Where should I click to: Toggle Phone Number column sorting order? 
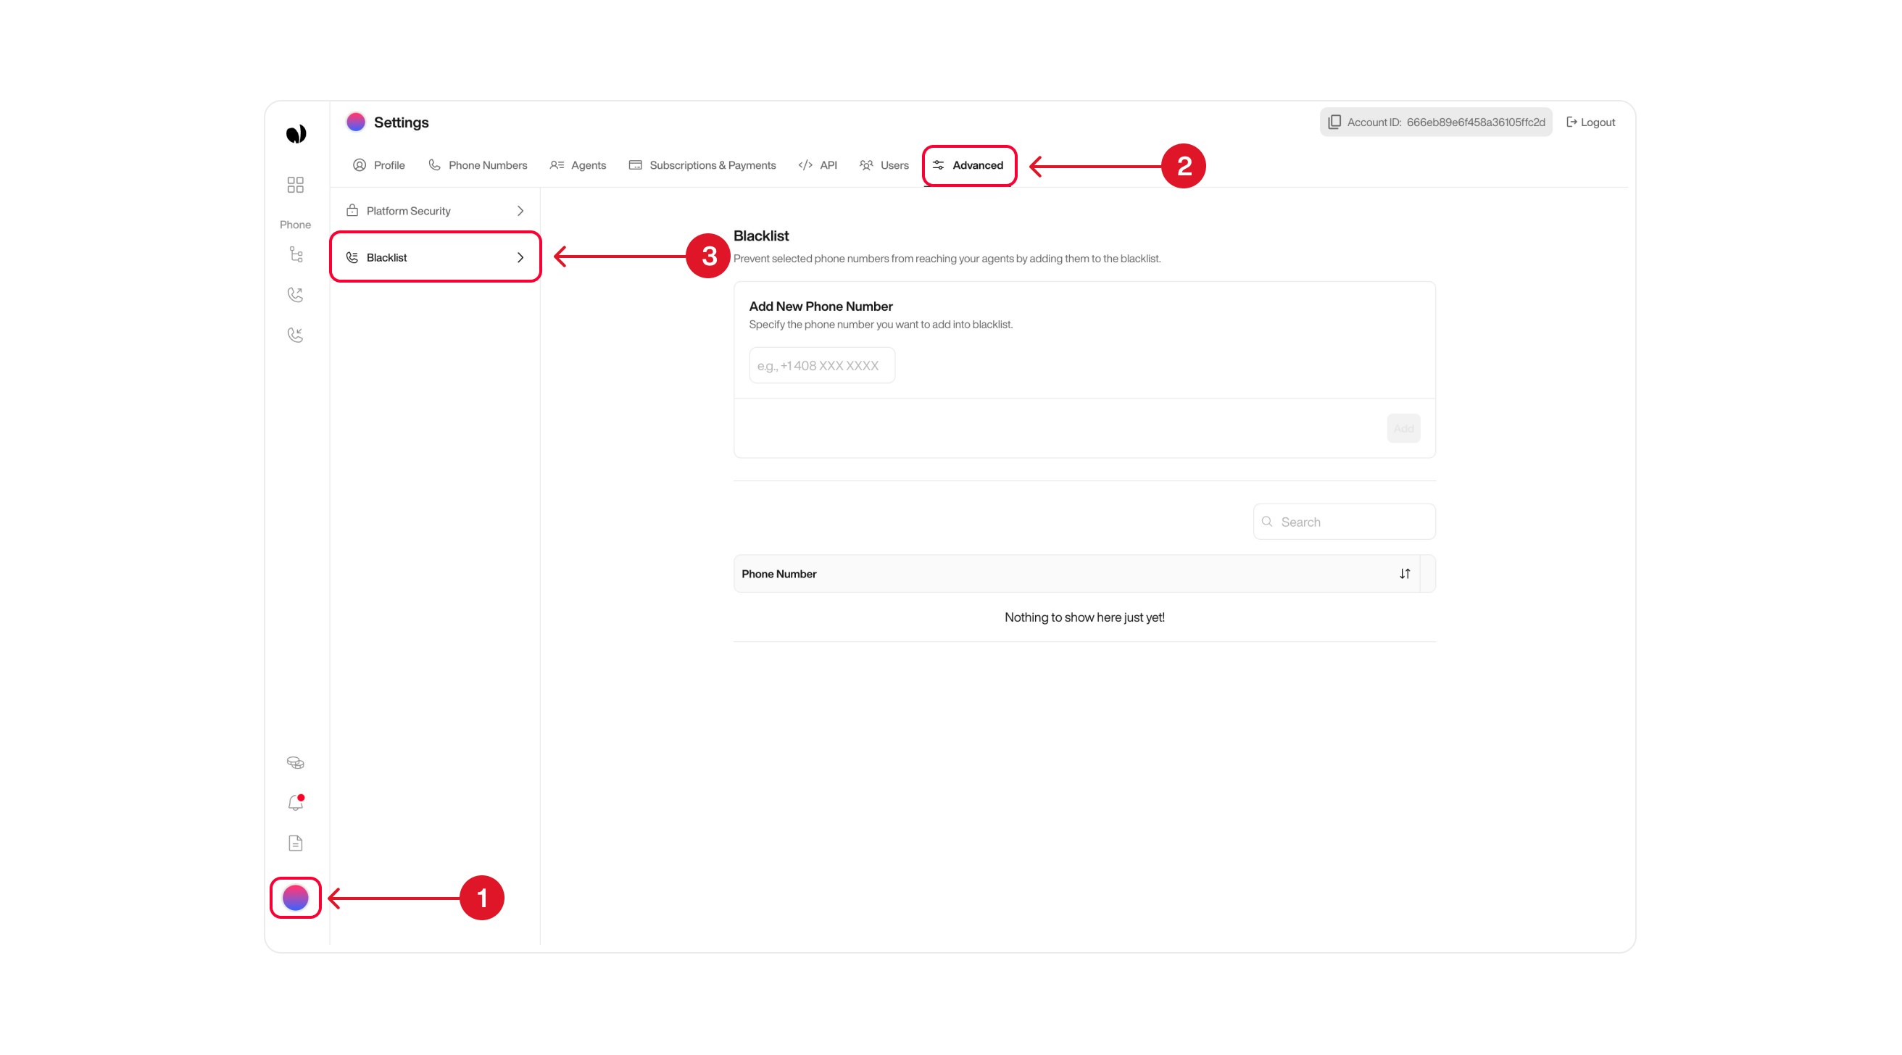1405,574
